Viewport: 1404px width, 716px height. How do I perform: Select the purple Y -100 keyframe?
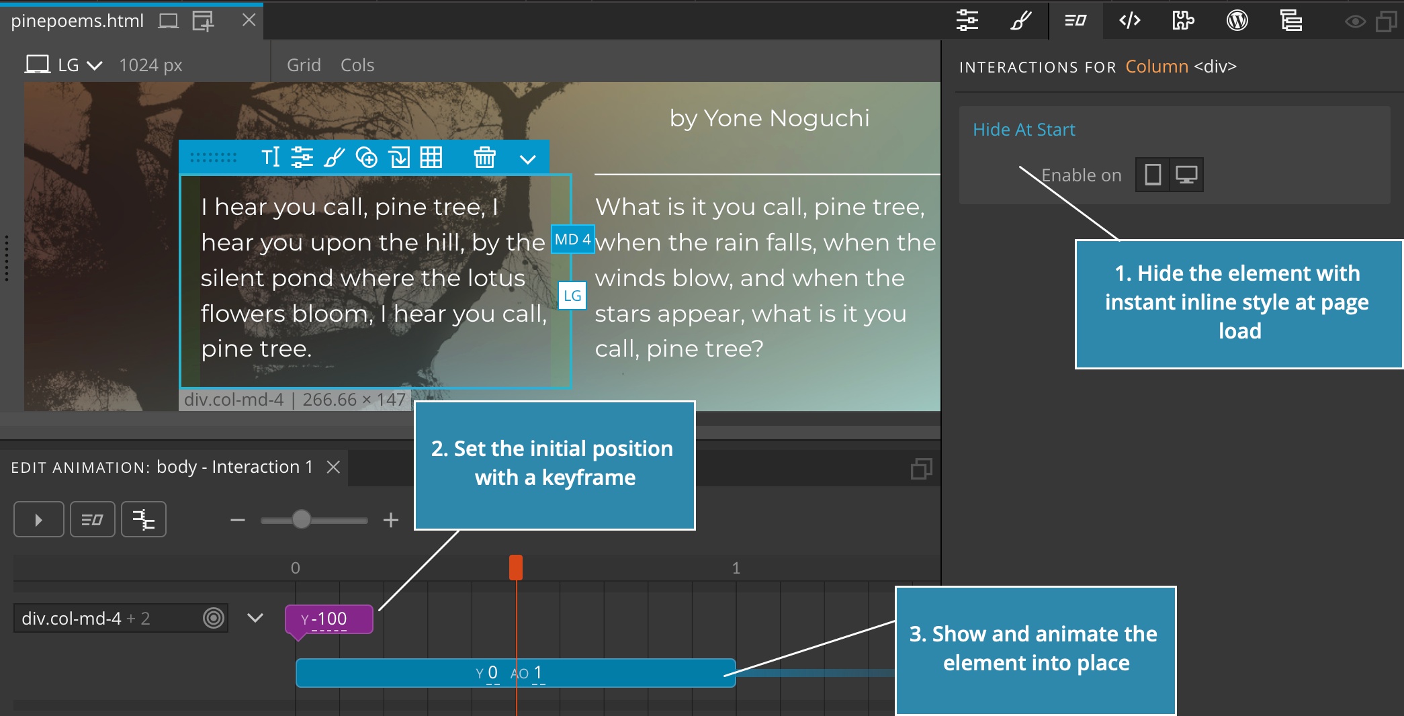click(x=329, y=619)
